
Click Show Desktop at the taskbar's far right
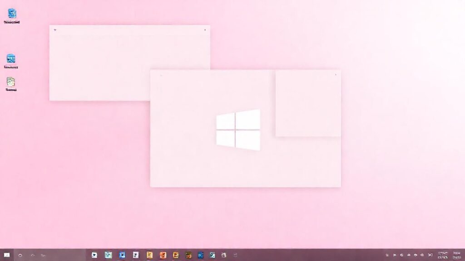point(464,255)
